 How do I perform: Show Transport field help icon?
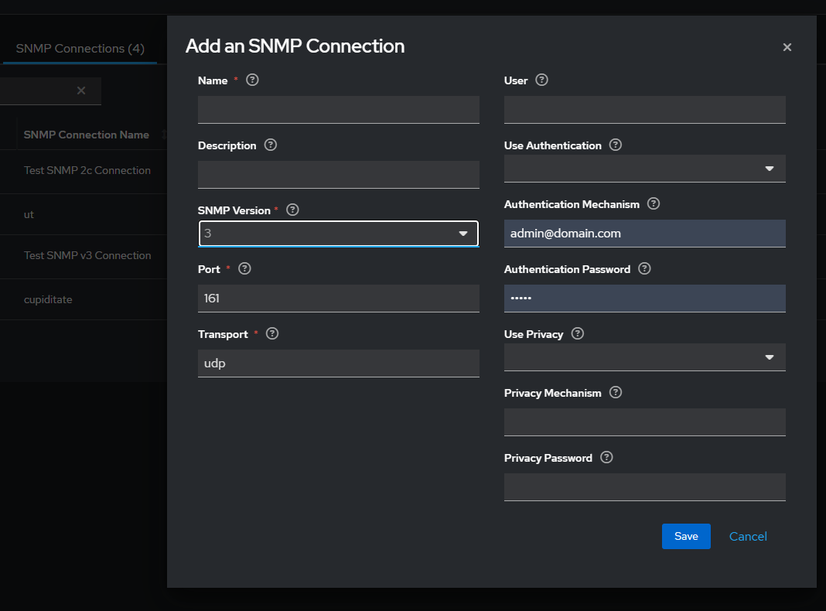[271, 333]
